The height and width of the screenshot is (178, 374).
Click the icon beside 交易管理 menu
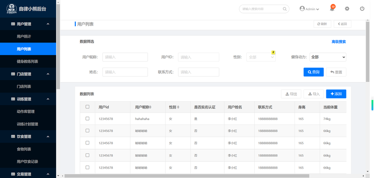[13, 174]
